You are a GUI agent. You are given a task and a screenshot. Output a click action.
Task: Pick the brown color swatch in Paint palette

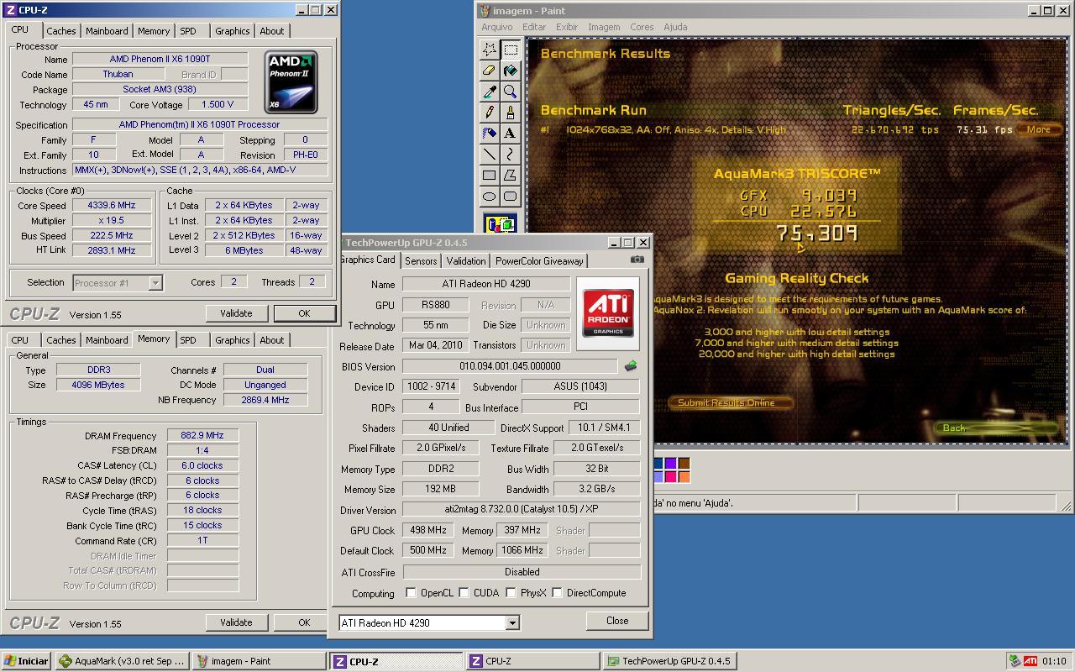point(684,464)
